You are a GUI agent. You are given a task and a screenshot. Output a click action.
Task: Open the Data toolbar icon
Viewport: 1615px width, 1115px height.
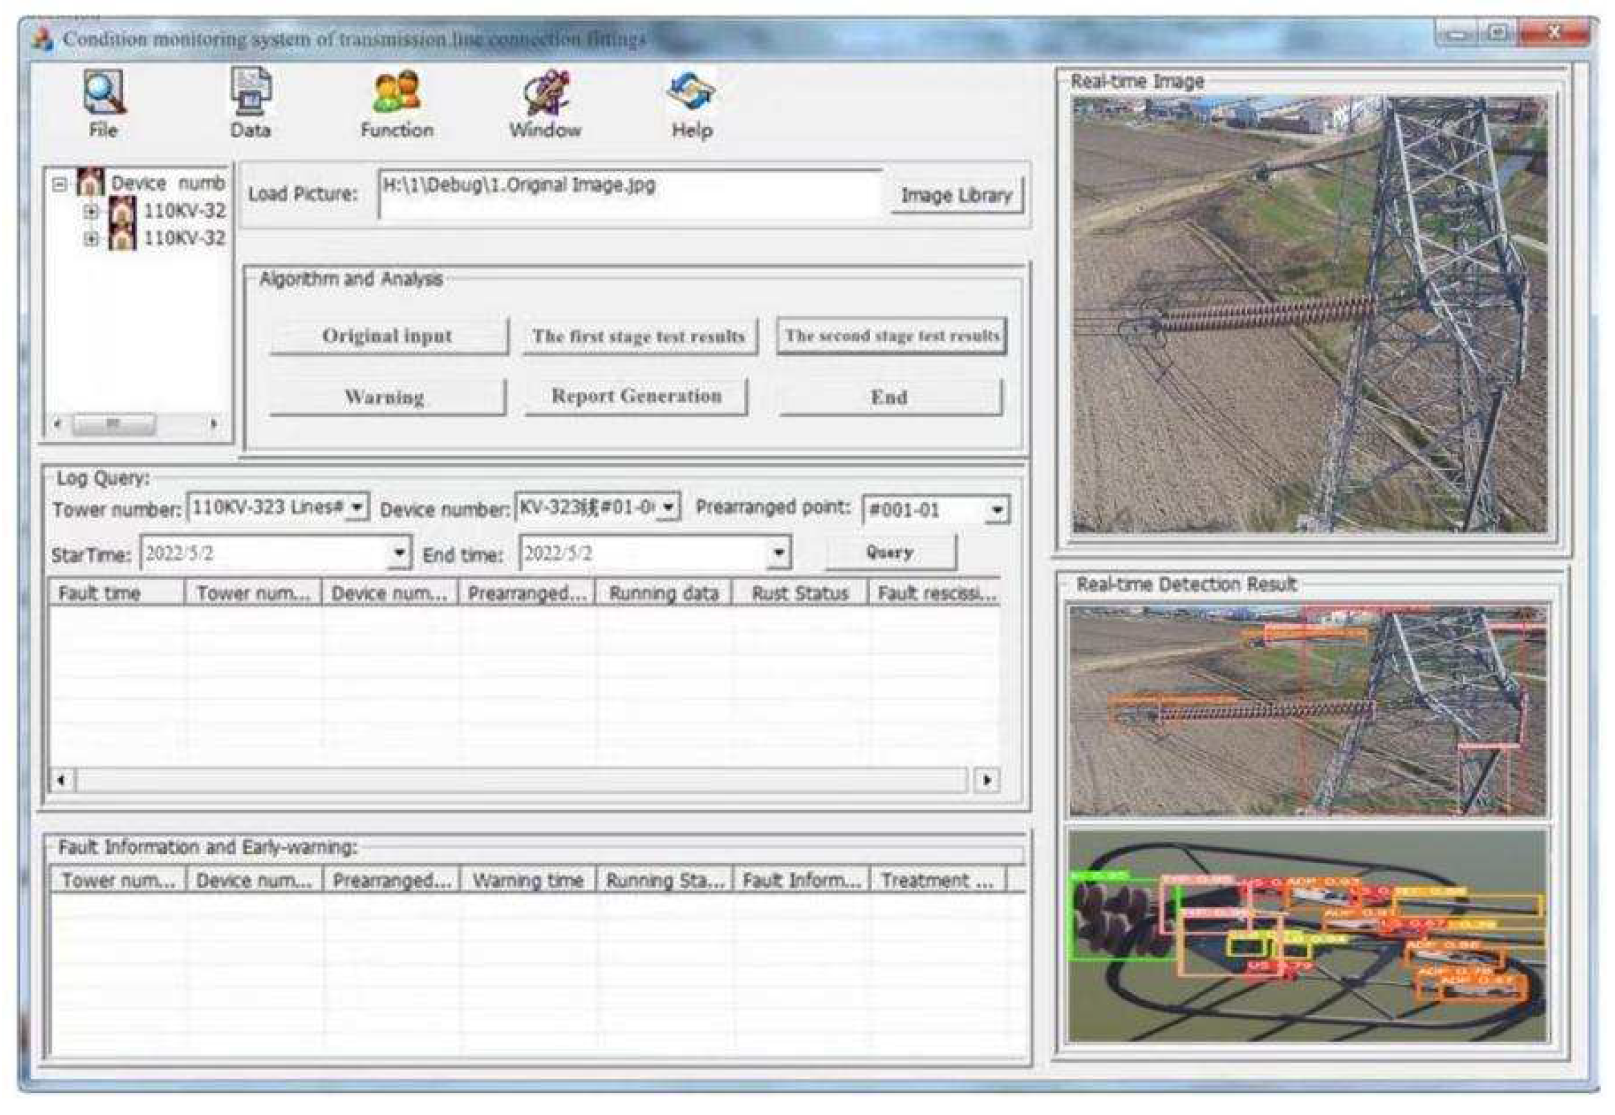251,92
